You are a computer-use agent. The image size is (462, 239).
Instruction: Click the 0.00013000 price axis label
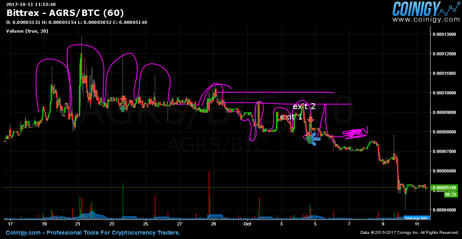point(444,34)
